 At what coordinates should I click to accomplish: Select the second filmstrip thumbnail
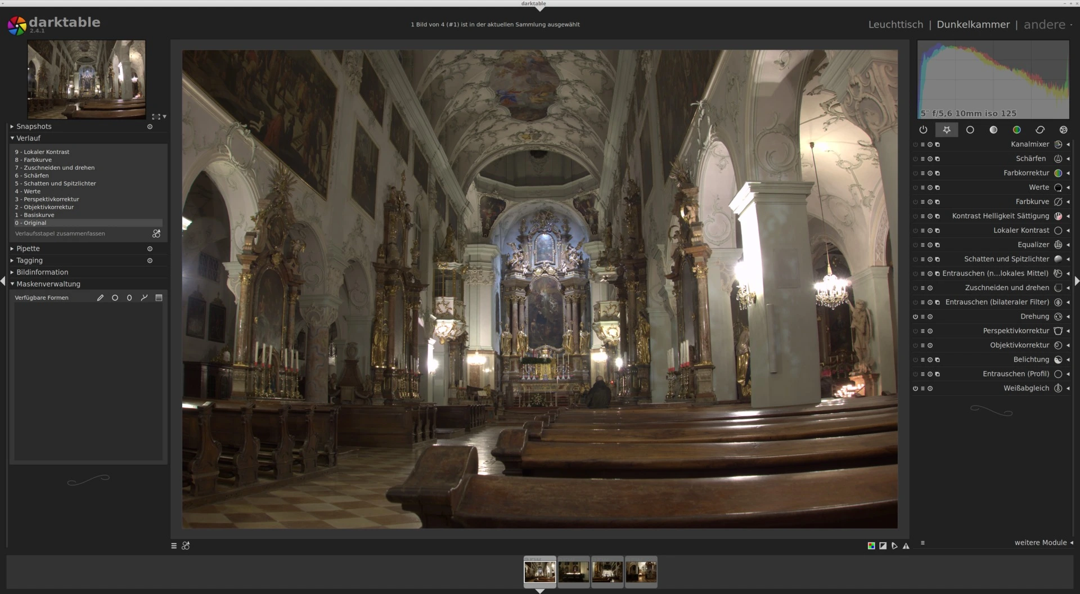tap(573, 573)
